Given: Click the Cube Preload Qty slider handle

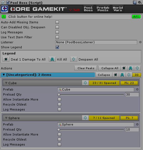Looking at the screenshot, I should (59, 95).
